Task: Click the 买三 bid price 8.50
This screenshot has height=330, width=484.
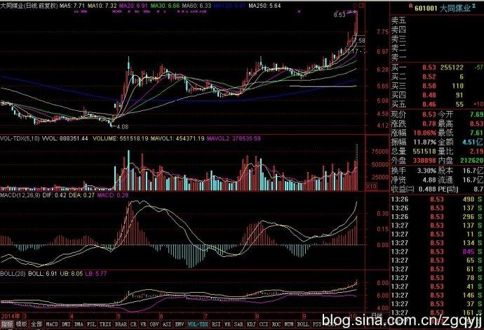Action: pyautogui.click(x=429, y=86)
